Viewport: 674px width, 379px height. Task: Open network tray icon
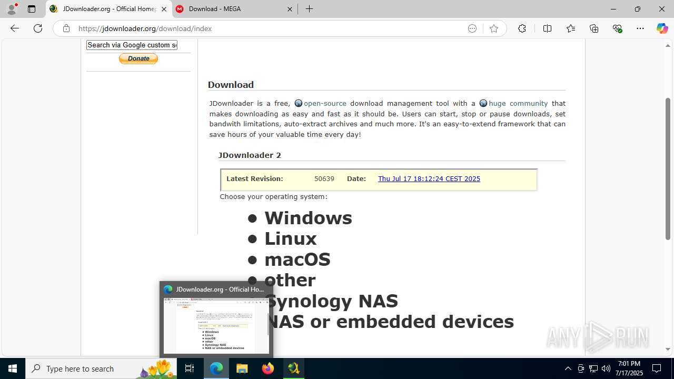point(593,368)
